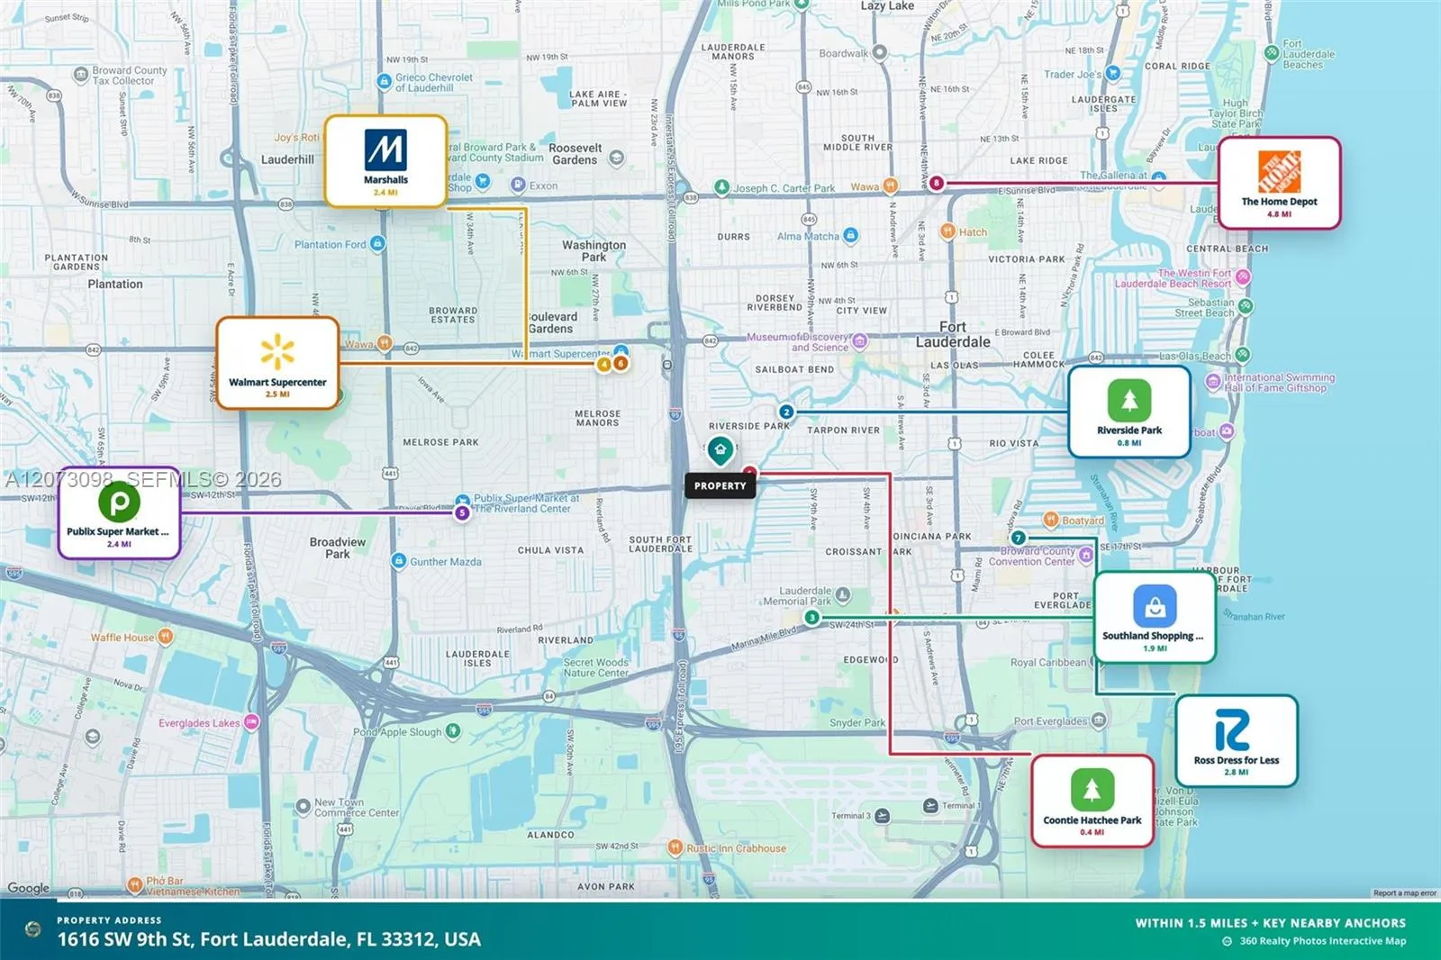Click the green property home pin
Screen dimensions: 1441x960
pos(720,450)
